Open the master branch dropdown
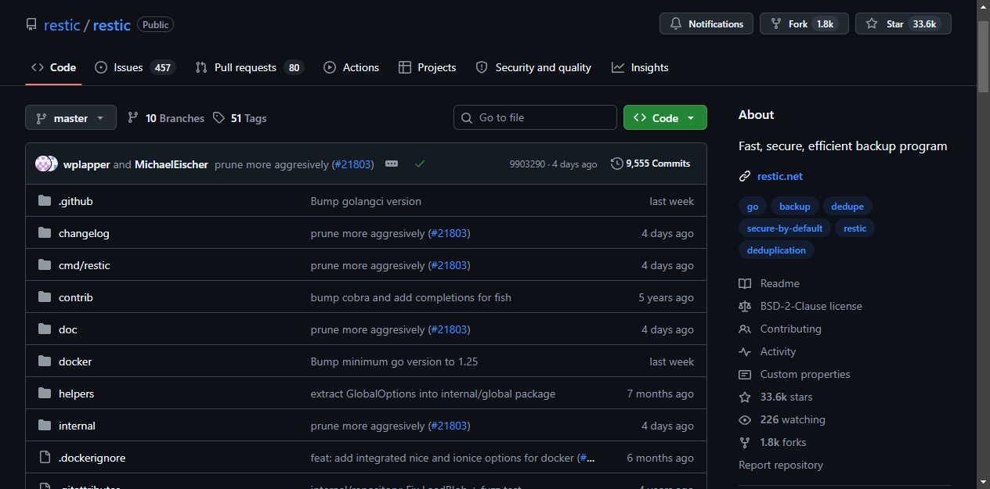Image resolution: width=990 pixels, height=489 pixels. point(70,118)
